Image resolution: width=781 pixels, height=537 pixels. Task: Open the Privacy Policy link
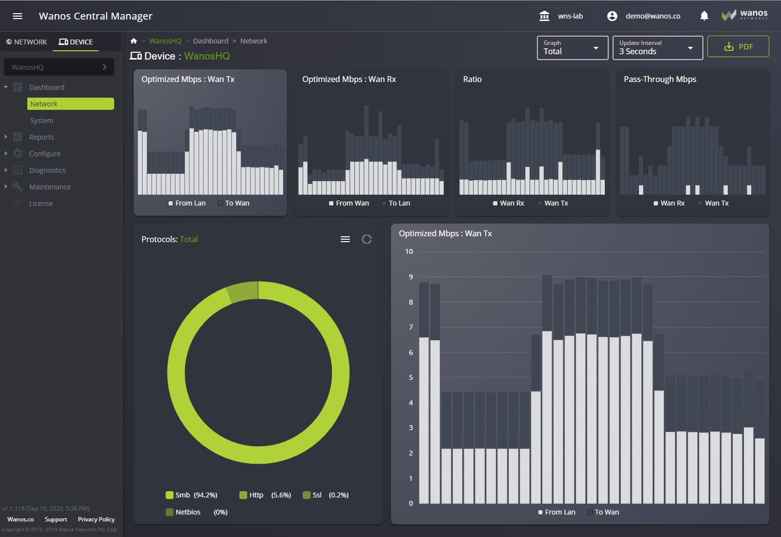pos(96,519)
